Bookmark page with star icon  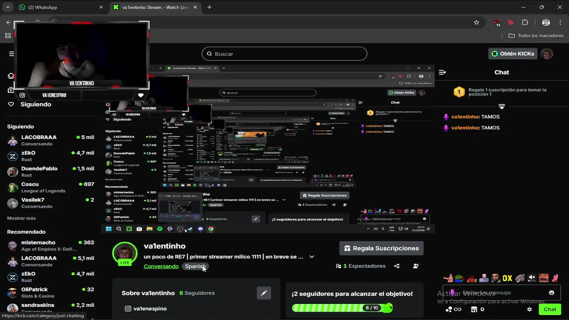click(477, 22)
